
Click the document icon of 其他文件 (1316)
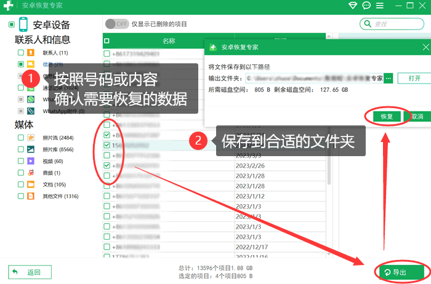coord(31,196)
